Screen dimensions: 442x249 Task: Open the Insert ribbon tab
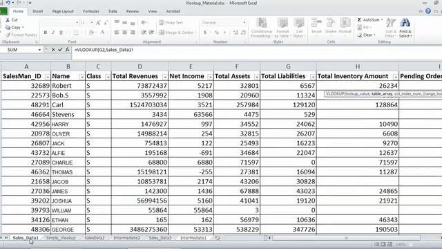point(38,11)
